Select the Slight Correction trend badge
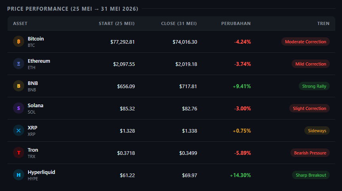Image resolution: width=342 pixels, height=191 pixels. tap(309, 108)
